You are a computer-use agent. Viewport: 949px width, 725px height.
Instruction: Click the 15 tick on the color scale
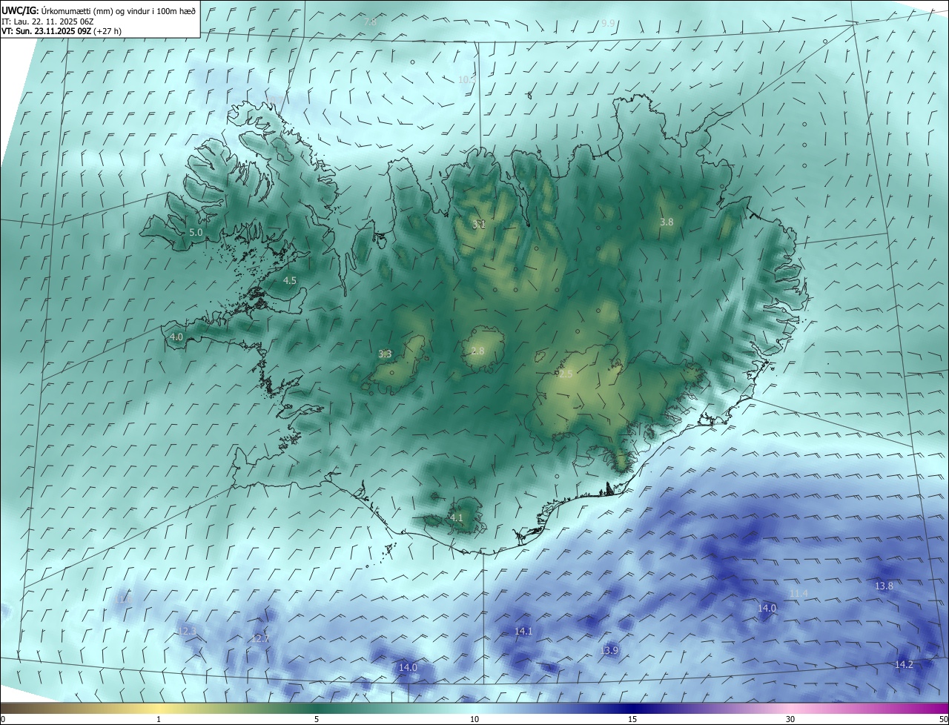pyautogui.click(x=632, y=720)
